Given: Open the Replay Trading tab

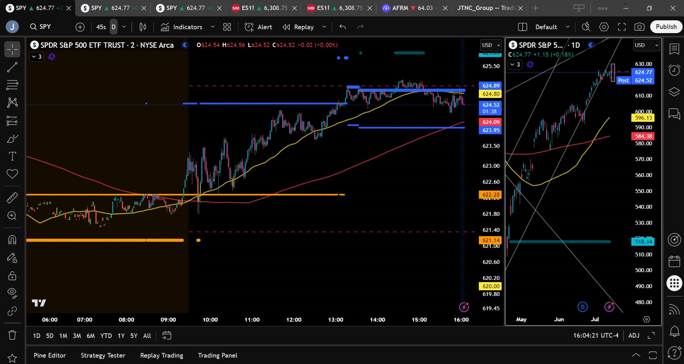Looking at the screenshot, I should point(162,355).
